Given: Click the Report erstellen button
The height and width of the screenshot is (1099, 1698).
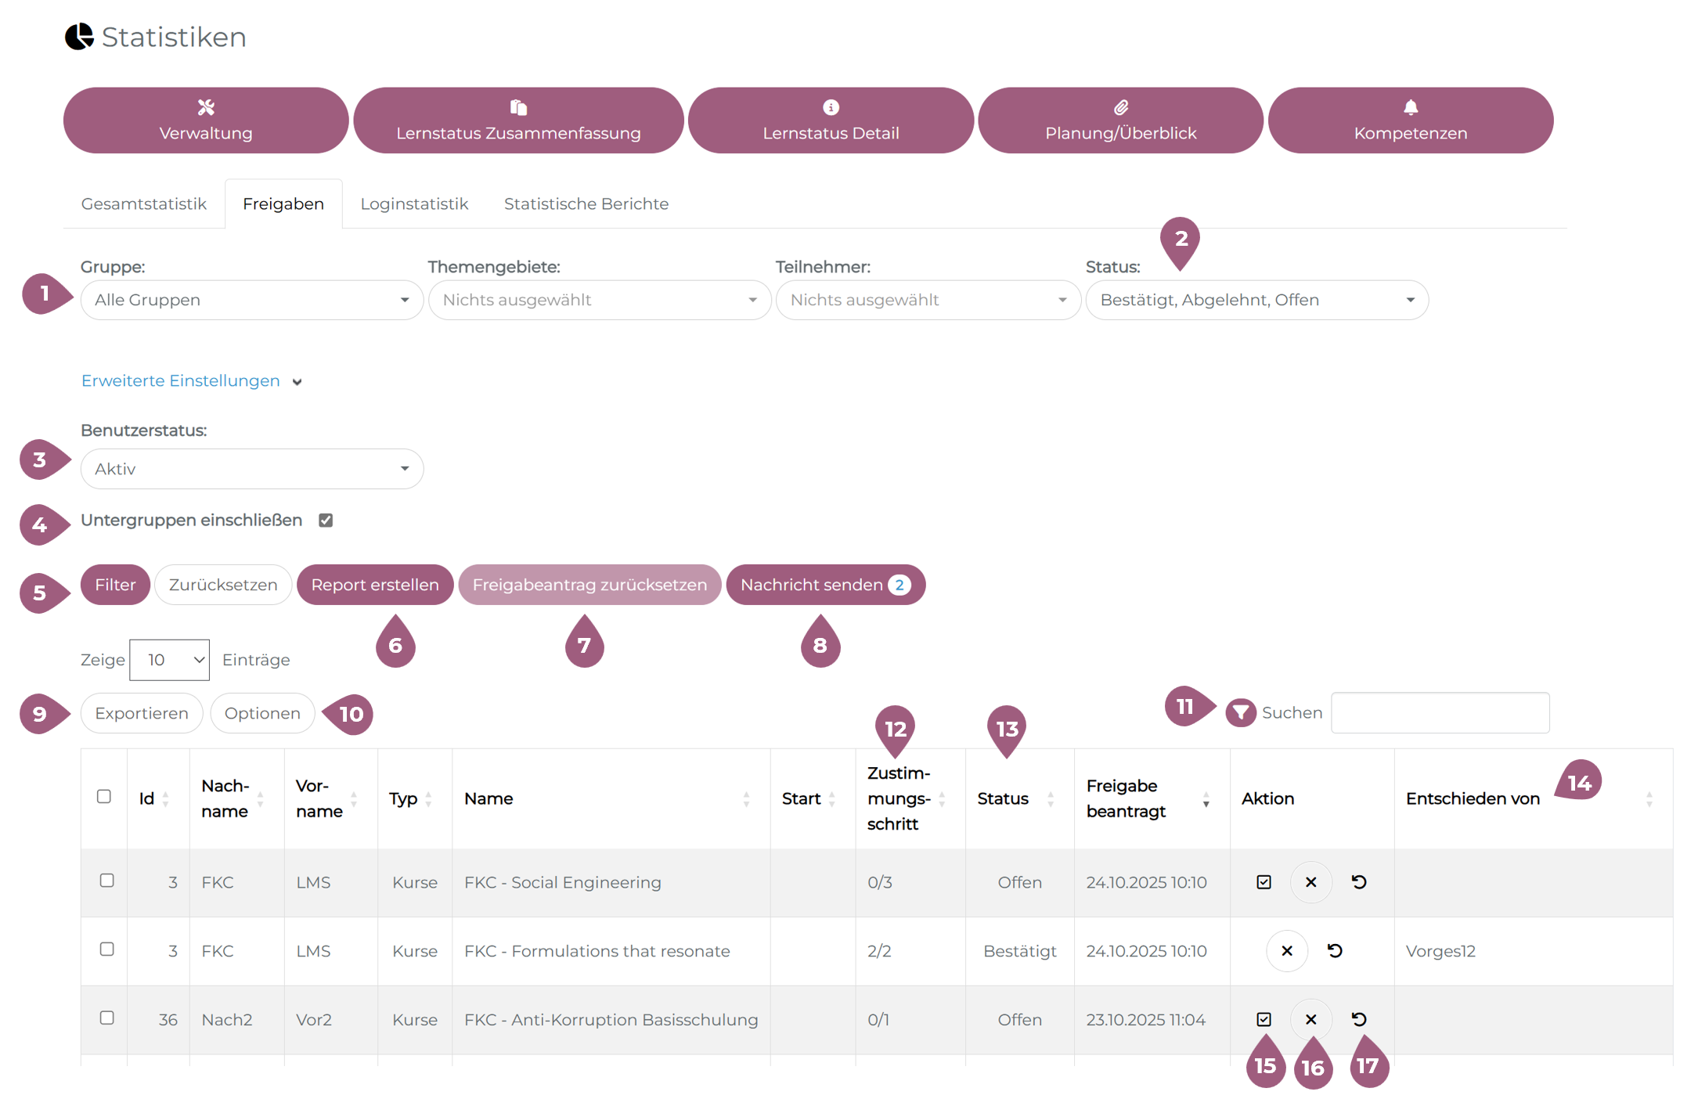Looking at the screenshot, I should click(375, 585).
